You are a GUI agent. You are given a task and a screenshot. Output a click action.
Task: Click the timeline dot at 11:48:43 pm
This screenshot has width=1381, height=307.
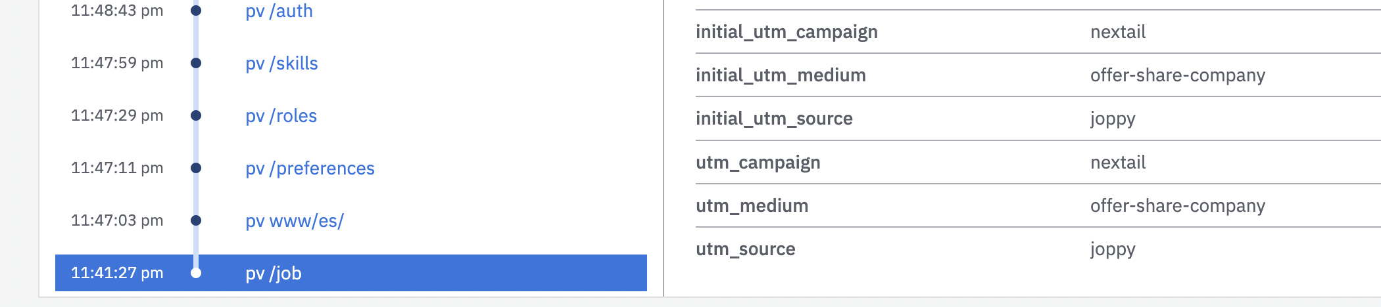coord(196,10)
